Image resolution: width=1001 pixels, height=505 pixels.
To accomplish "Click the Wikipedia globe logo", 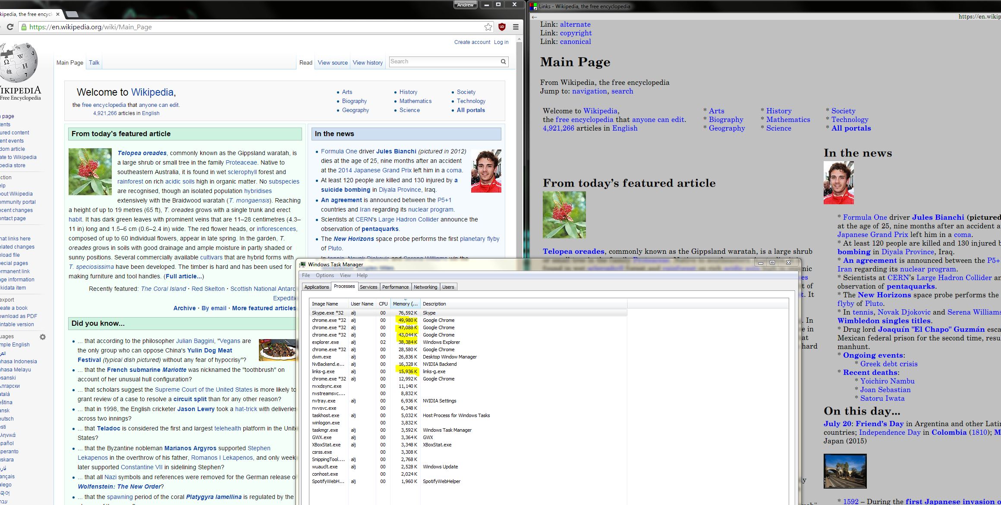I will click(x=19, y=62).
